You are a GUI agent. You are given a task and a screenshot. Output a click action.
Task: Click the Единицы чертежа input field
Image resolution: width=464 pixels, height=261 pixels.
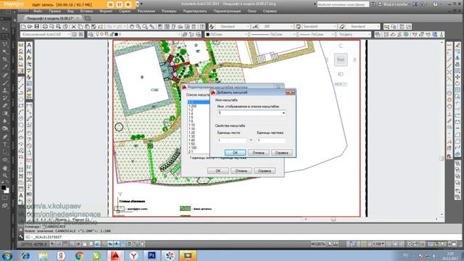(x=271, y=141)
